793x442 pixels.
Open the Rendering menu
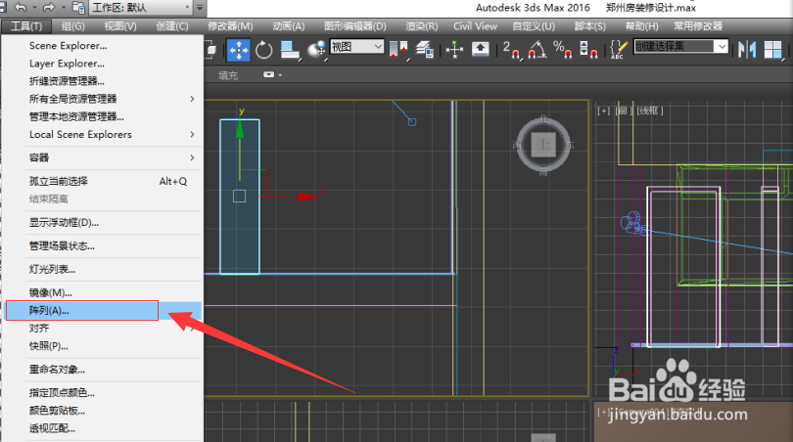(421, 26)
